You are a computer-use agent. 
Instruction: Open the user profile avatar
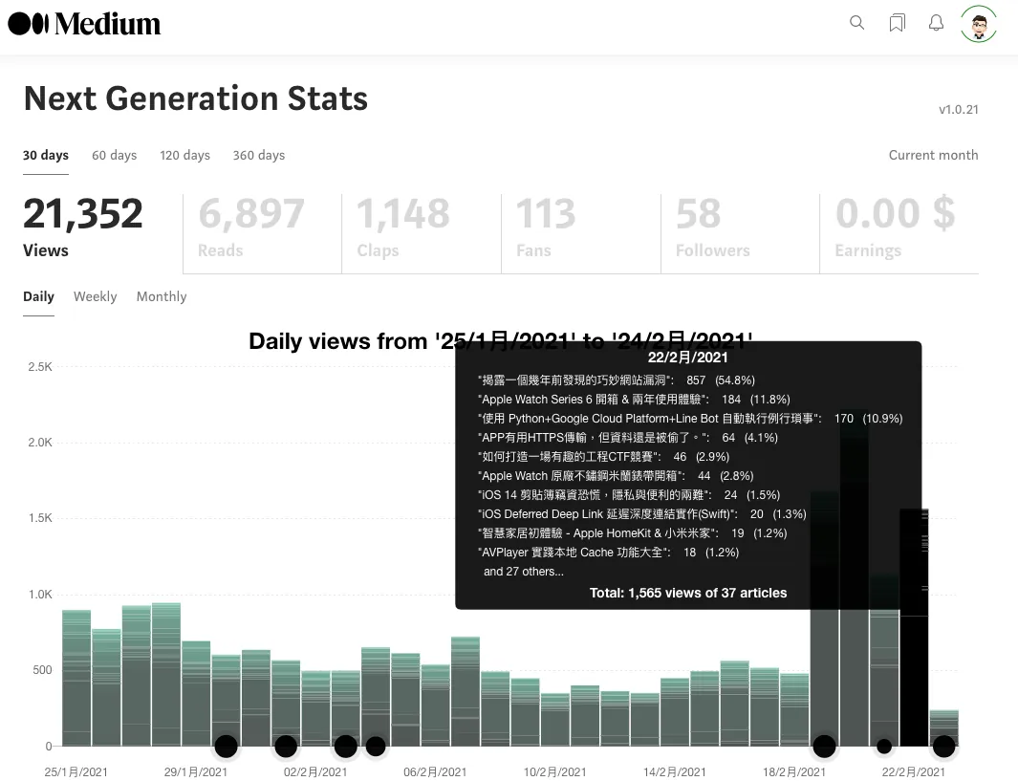click(x=979, y=24)
